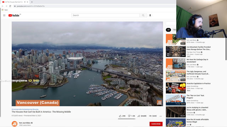227x127 pixels.
Task: Select the All filter chip
Action: point(168,30)
